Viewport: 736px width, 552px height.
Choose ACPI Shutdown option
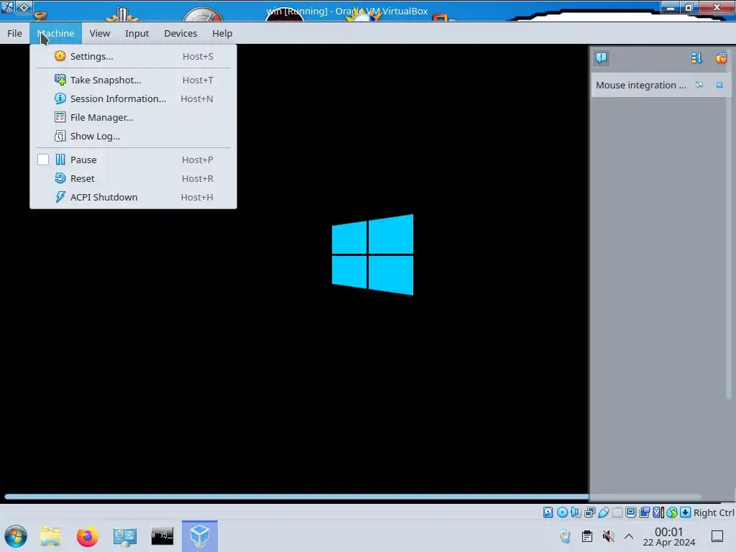(x=133, y=197)
